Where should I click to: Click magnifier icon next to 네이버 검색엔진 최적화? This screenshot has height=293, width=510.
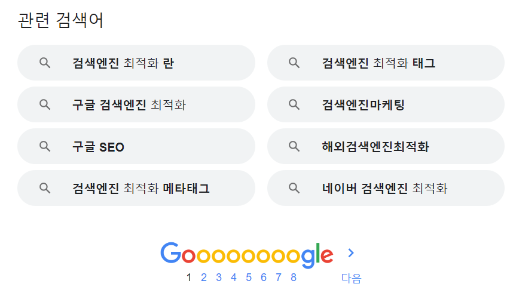tap(294, 188)
